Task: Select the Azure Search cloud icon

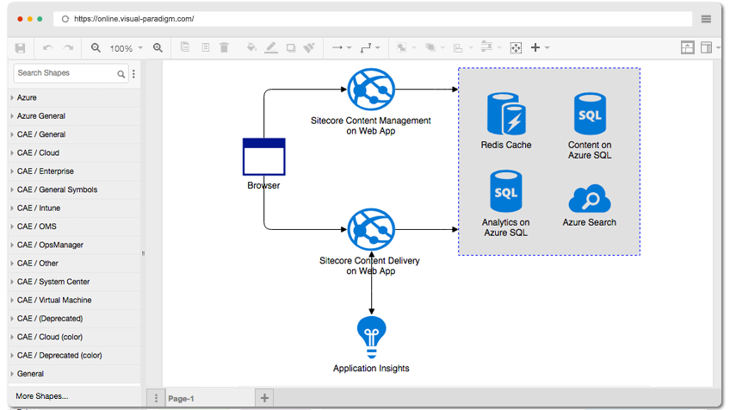Action: point(590,199)
